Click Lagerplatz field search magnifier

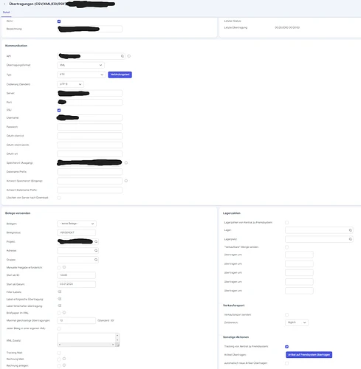tap(350, 239)
